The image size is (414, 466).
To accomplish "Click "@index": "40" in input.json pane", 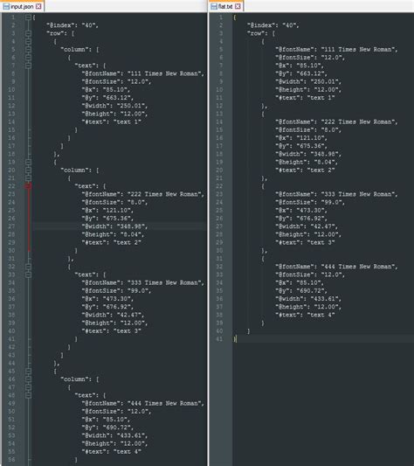I will [x=72, y=25].
